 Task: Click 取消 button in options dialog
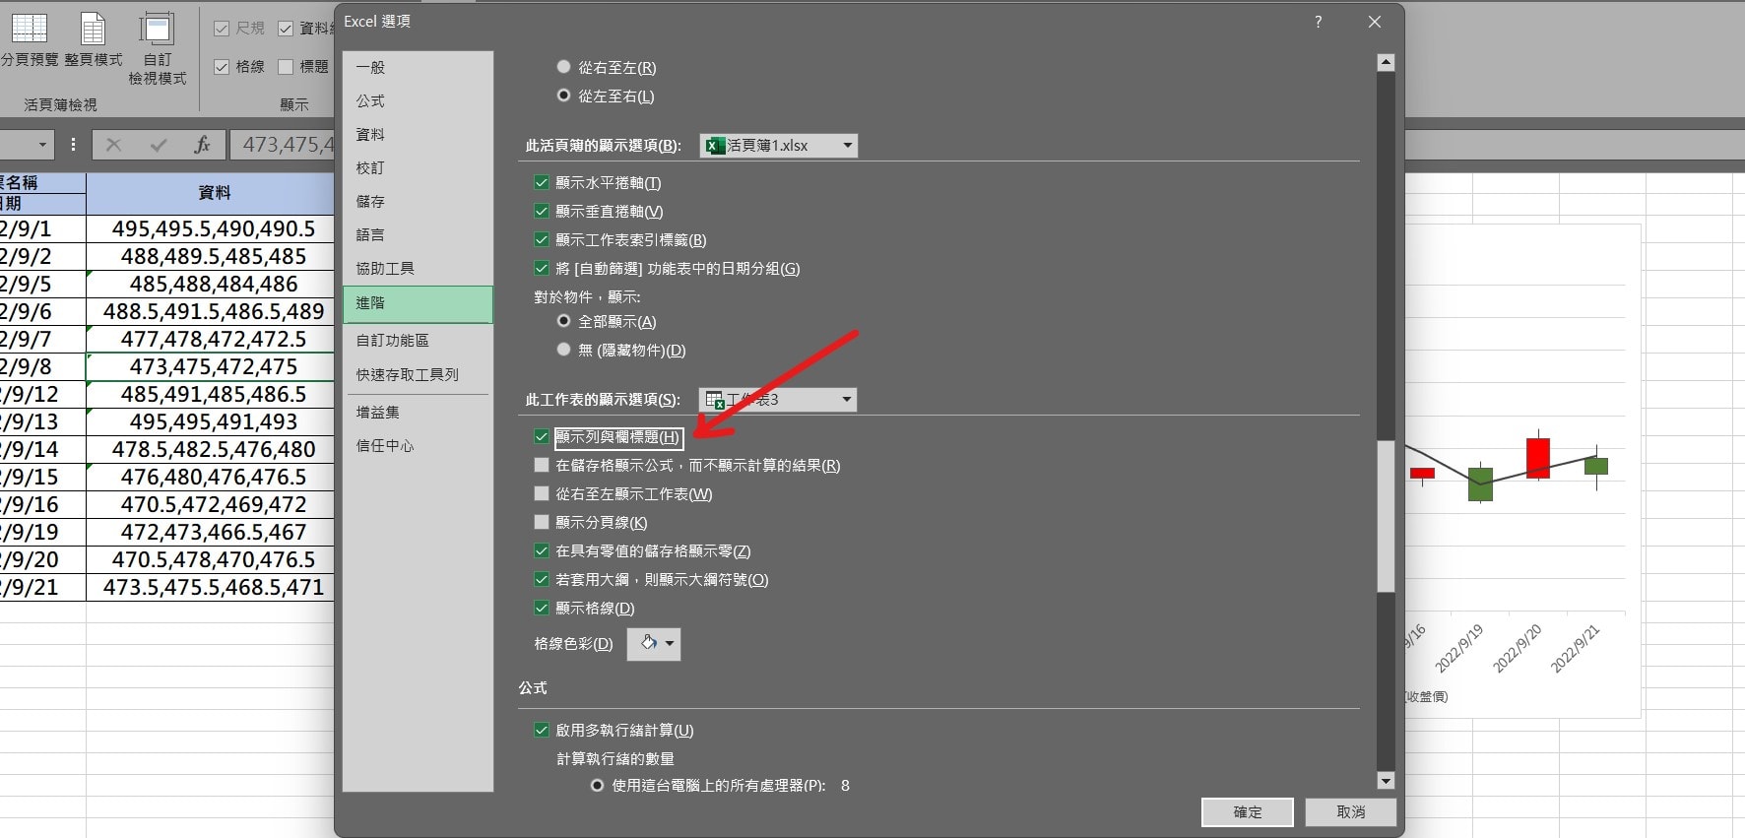click(1350, 811)
